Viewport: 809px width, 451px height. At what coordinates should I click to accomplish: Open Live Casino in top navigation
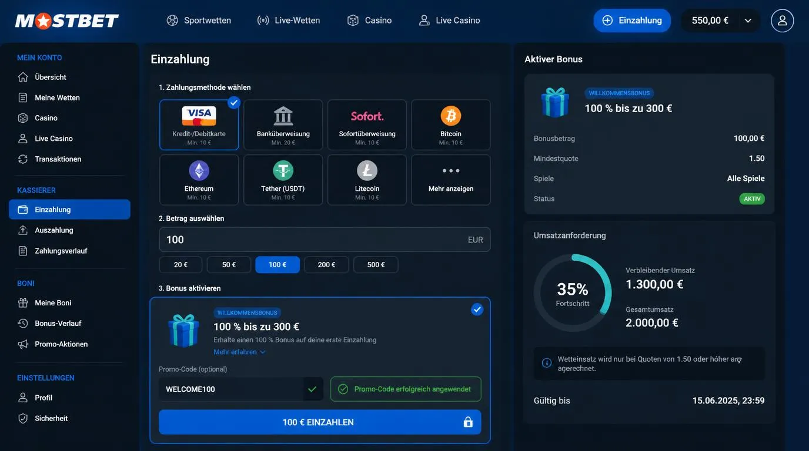449,21
